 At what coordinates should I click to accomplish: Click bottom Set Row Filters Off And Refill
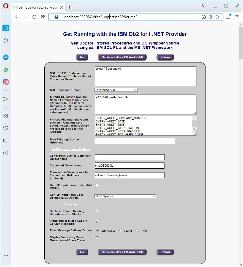tap(122, 252)
